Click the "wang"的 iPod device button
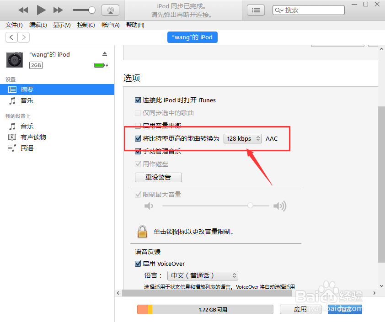The image size is (385, 322). [192, 37]
